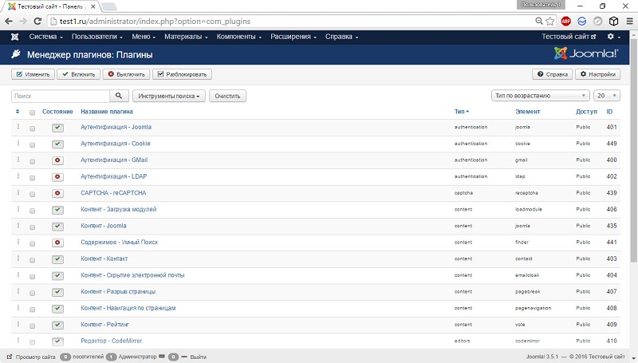Viewport: 638px width, 363px height.
Task: Open the Chrome hamburger menu
Action: click(629, 22)
